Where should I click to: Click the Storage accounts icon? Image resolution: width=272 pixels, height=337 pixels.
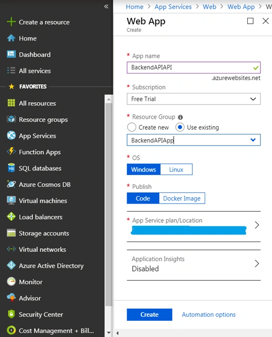pyautogui.click(x=11, y=233)
